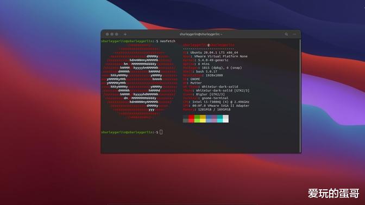This screenshot has width=365, height=205.
Task: Close the terminal window with first titlebar dot
Action: click(108, 34)
